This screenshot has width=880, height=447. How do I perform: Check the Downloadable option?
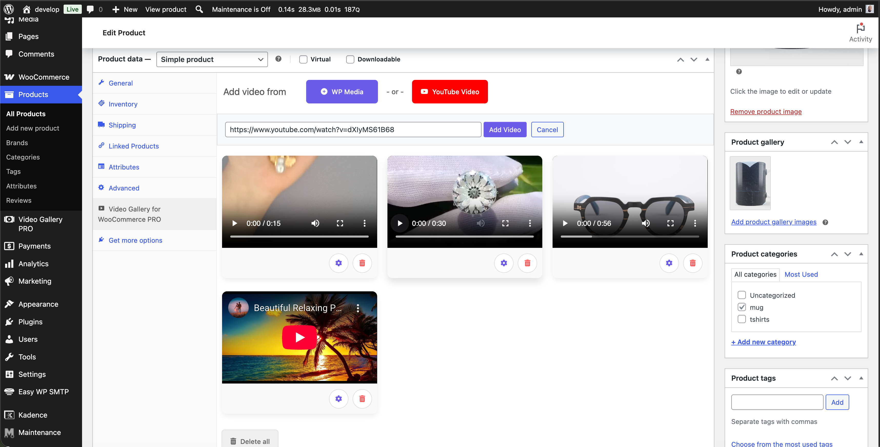(350, 59)
